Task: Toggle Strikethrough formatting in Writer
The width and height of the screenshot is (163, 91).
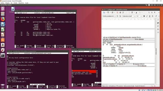Action: tap(153, 16)
